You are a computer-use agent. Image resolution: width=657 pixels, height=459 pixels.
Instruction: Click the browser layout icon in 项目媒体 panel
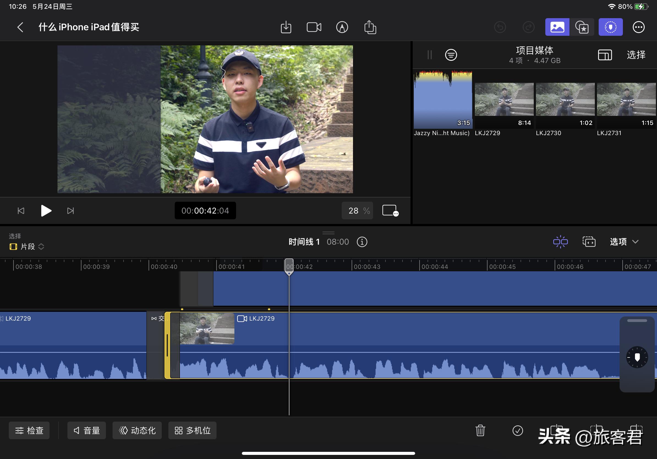click(x=604, y=55)
